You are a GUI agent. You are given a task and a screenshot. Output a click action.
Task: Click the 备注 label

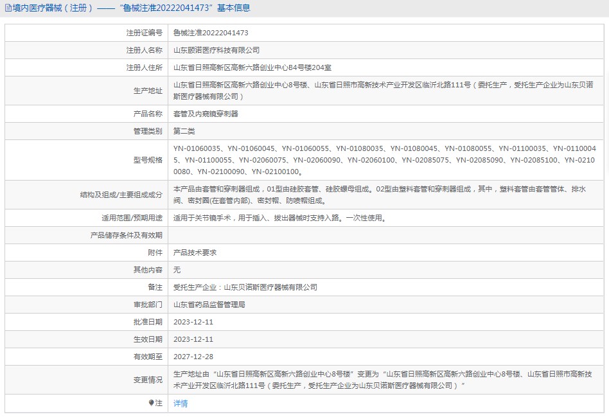click(x=155, y=287)
